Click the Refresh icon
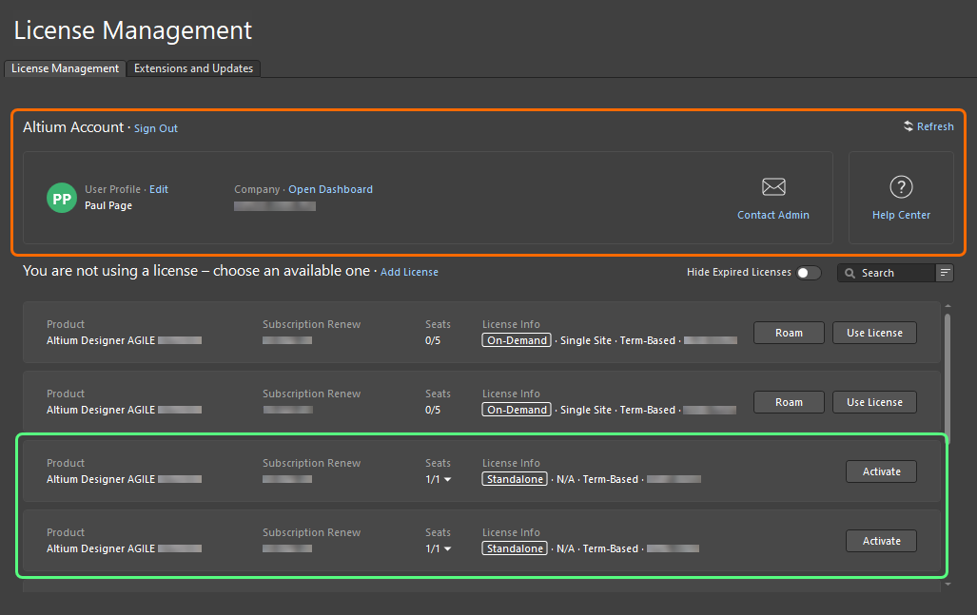 (909, 125)
